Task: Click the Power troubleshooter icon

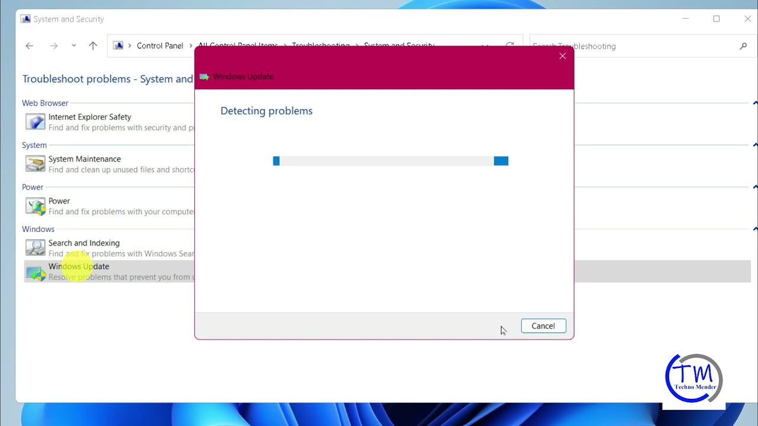Action: pyautogui.click(x=35, y=206)
